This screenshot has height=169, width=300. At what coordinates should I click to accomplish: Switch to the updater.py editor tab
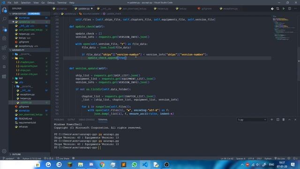(x=83, y=8)
